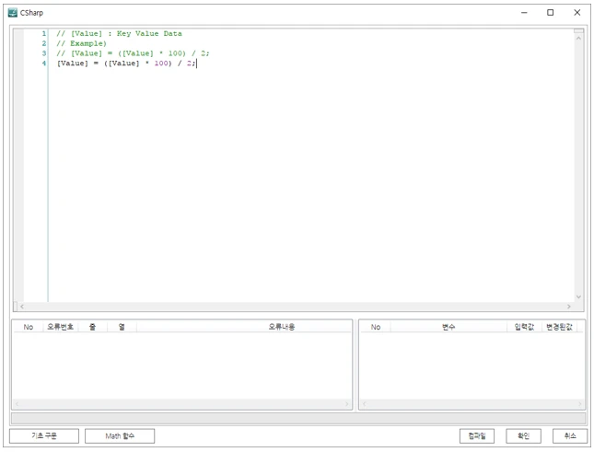The width and height of the screenshot is (594, 452).
Task: Open the Math 함수 functions button
Action: coord(120,435)
